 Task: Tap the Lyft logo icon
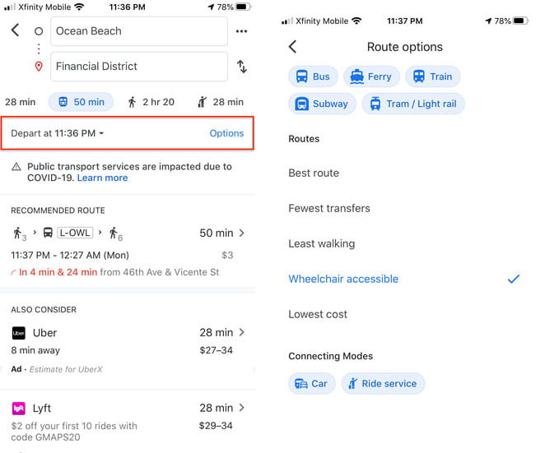(18, 409)
